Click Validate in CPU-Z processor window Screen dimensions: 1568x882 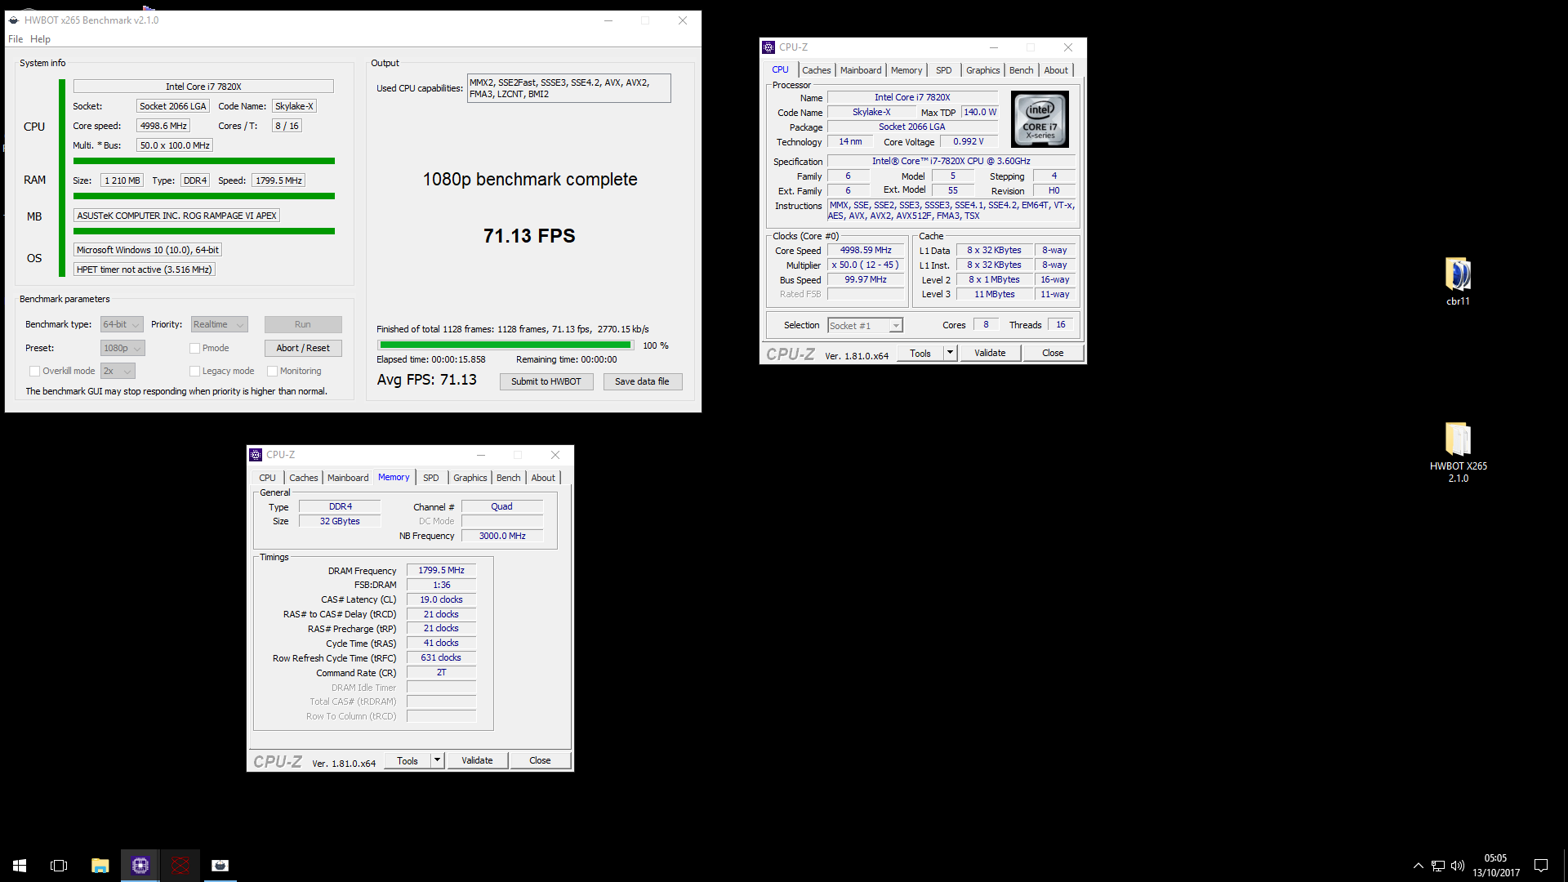coord(990,353)
